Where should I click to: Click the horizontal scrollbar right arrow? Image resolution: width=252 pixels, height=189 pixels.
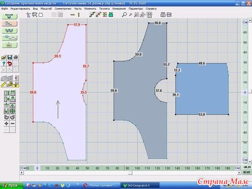tap(239, 173)
